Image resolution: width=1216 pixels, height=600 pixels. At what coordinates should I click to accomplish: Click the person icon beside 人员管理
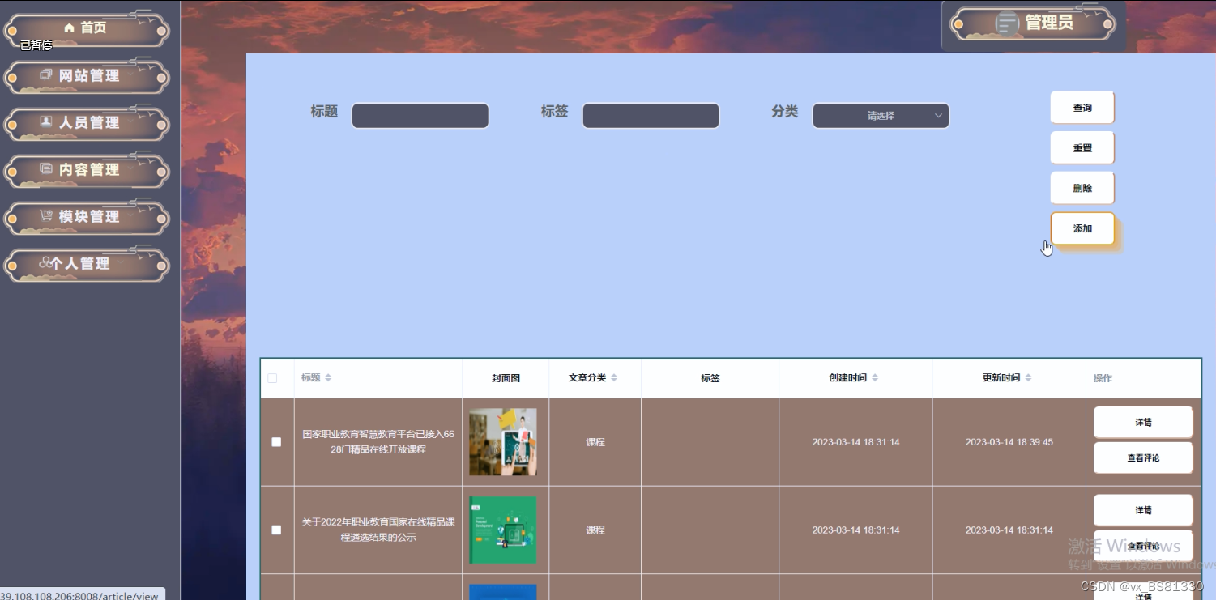(46, 122)
